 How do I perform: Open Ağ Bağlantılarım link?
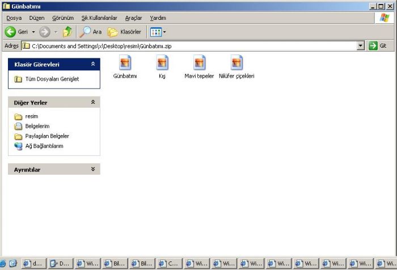44,146
